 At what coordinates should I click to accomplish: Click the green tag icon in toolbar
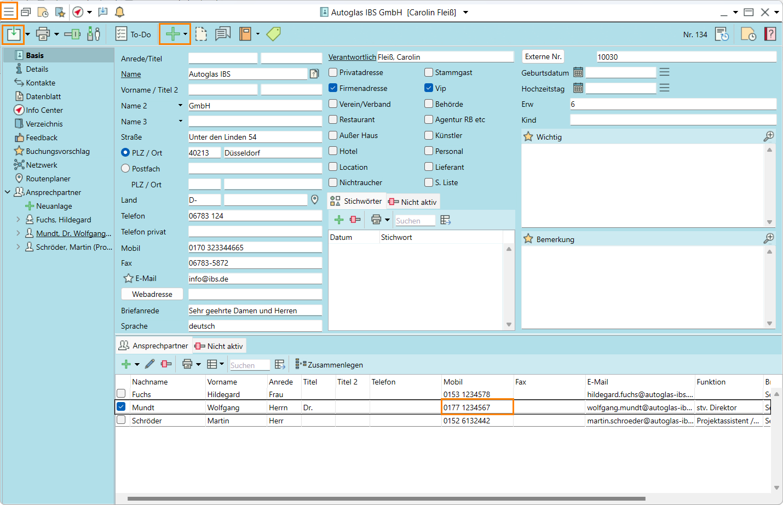273,34
